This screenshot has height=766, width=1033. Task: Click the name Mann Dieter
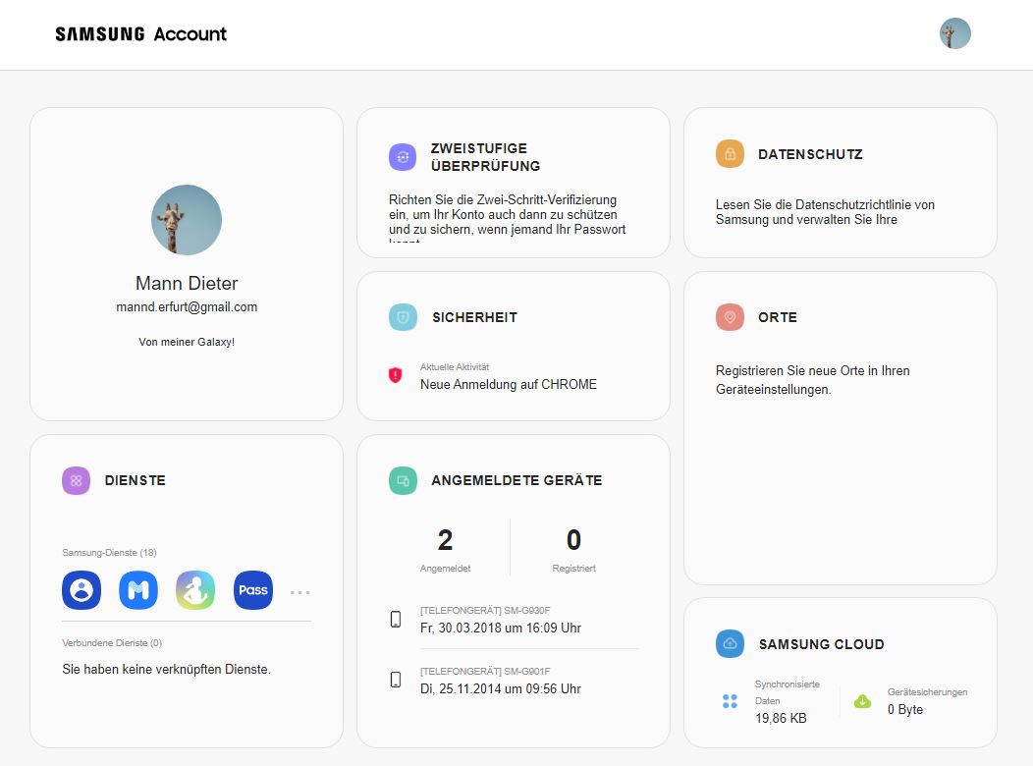[187, 283]
